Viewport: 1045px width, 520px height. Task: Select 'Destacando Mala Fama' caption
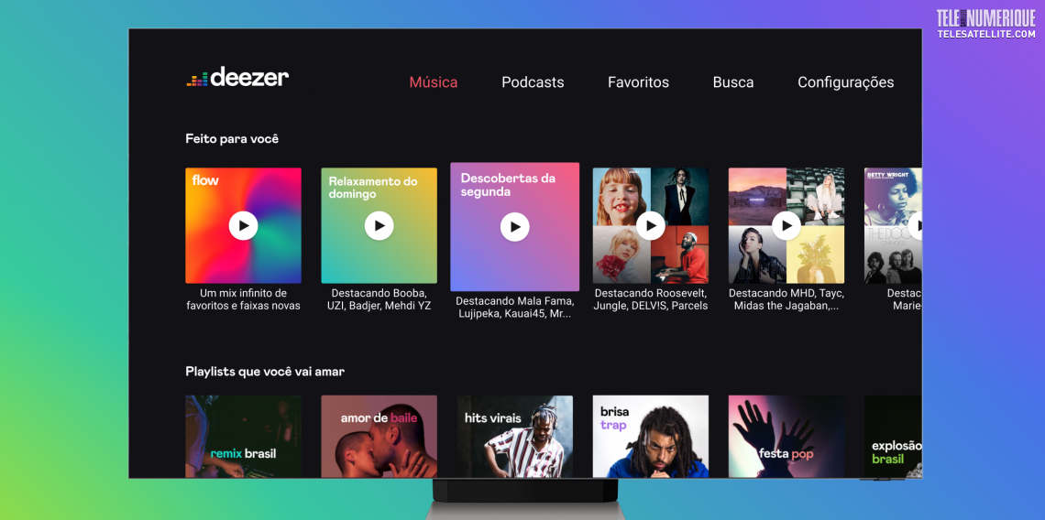[514, 307]
